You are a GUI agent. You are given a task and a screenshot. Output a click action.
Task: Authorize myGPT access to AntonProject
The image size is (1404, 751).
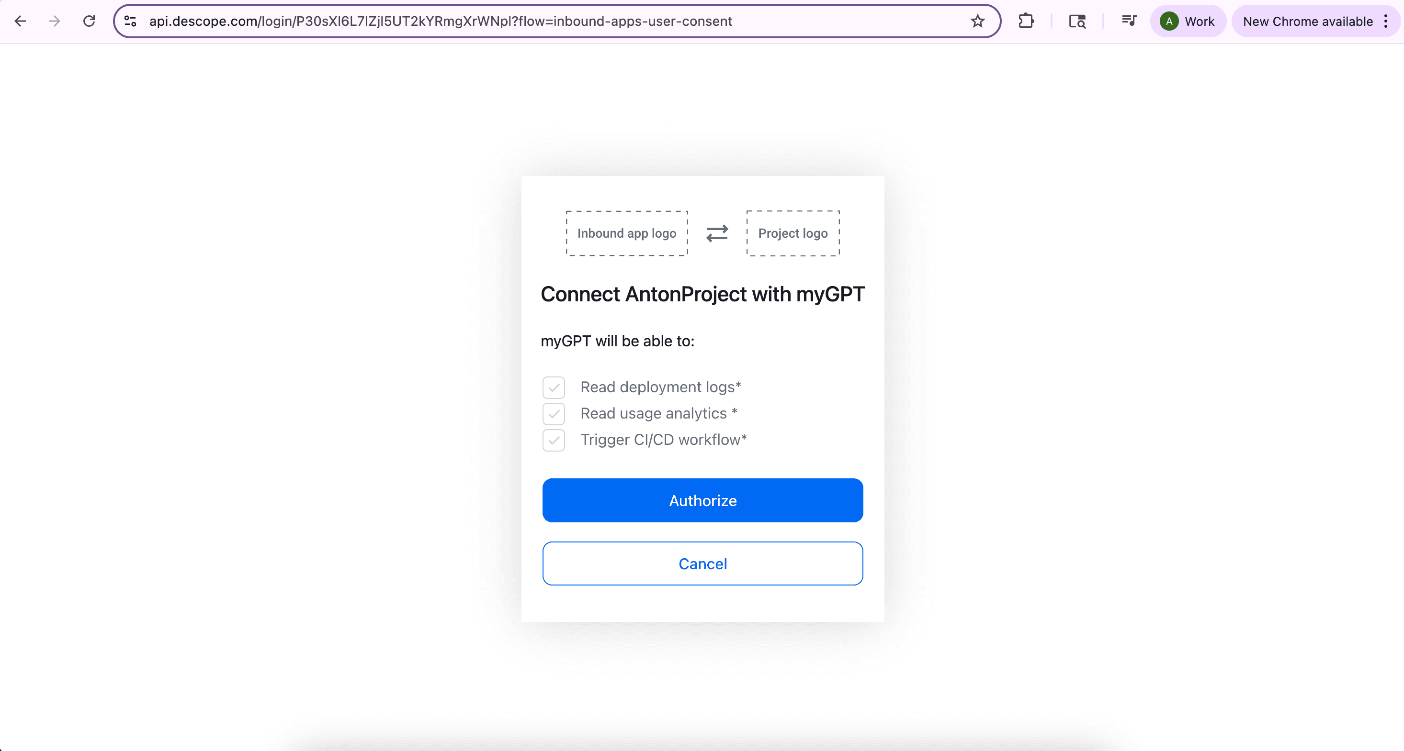pos(702,500)
